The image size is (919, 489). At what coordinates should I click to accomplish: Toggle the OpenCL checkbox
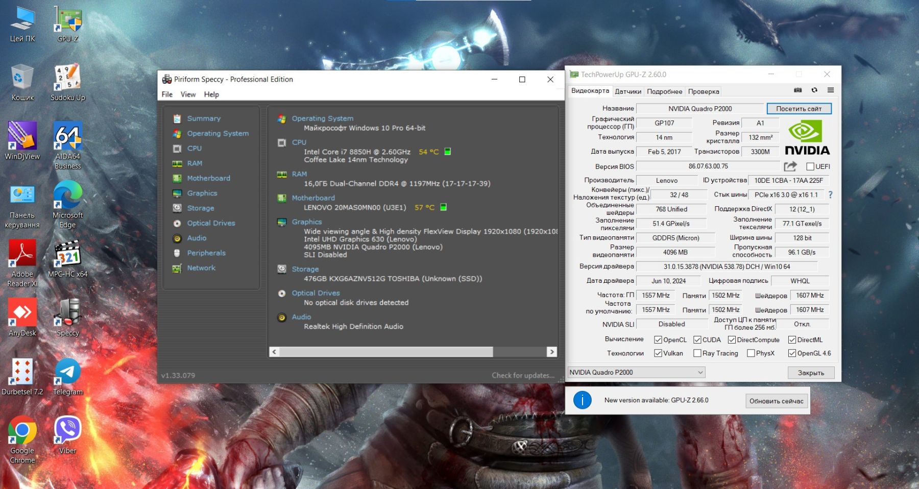(x=658, y=340)
